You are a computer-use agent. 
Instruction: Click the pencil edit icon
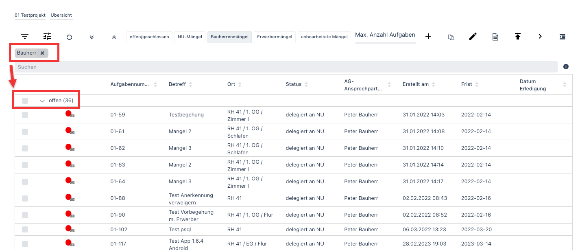[x=473, y=37]
